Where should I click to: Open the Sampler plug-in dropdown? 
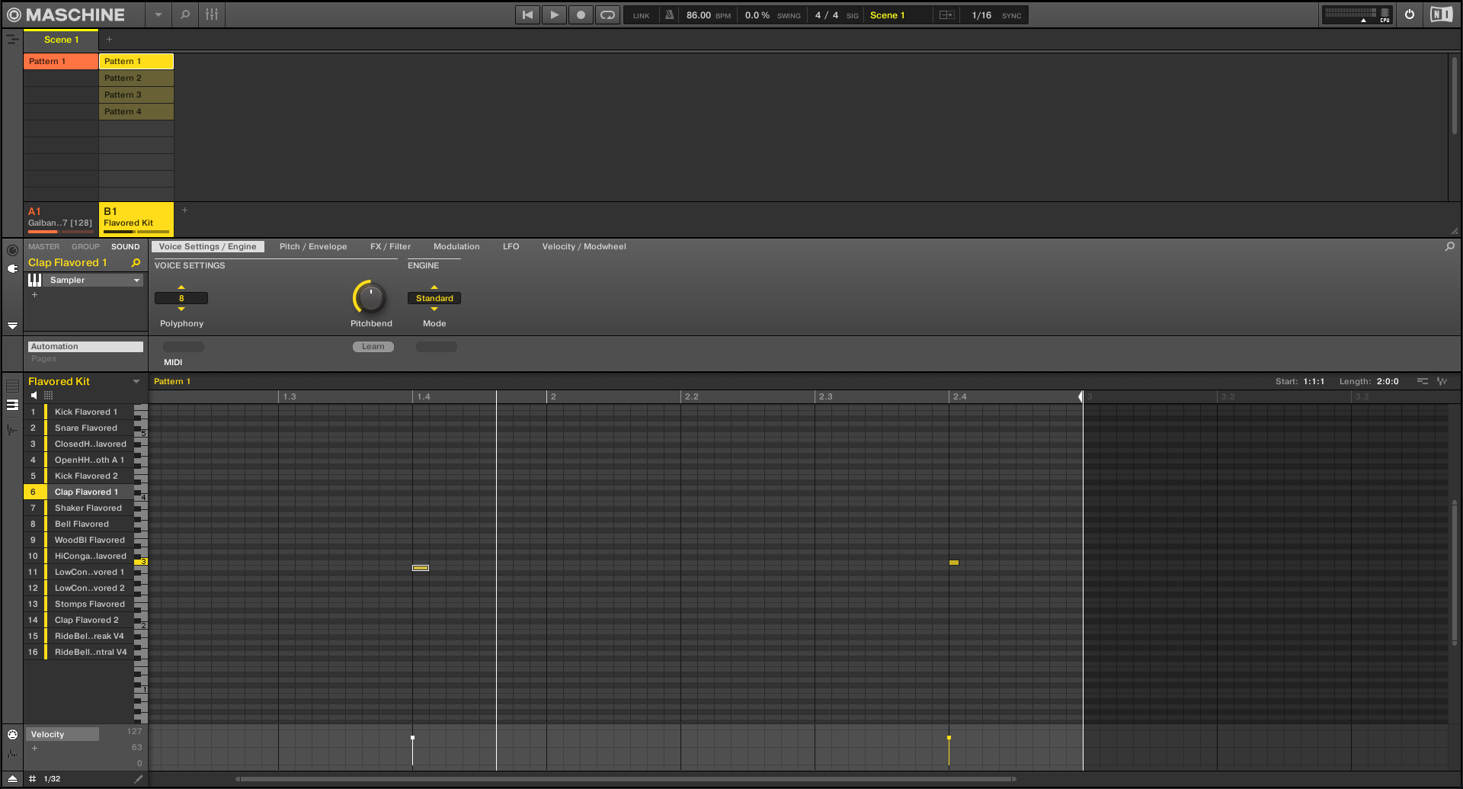pos(137,281)
